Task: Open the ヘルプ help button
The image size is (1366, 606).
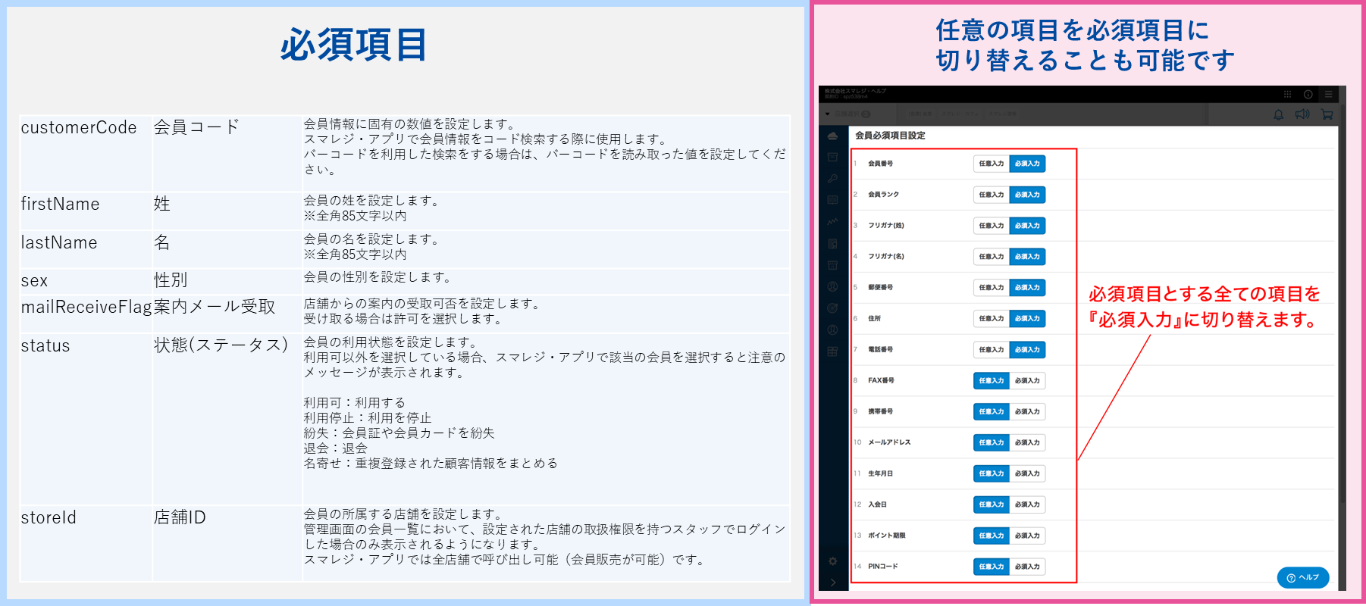Action: [x=1303, y=577]
